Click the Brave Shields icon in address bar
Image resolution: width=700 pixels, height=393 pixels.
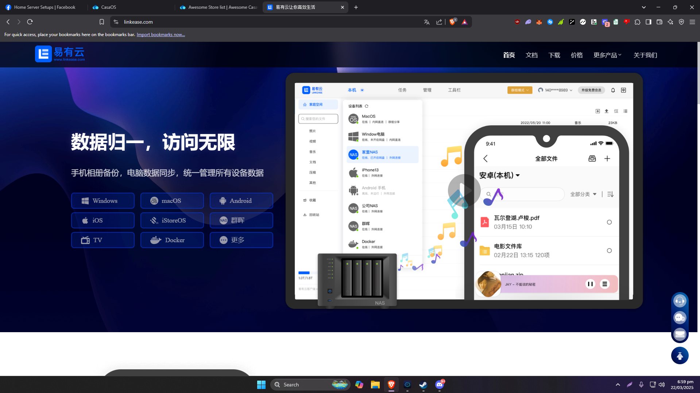click(x=453, y=22)
